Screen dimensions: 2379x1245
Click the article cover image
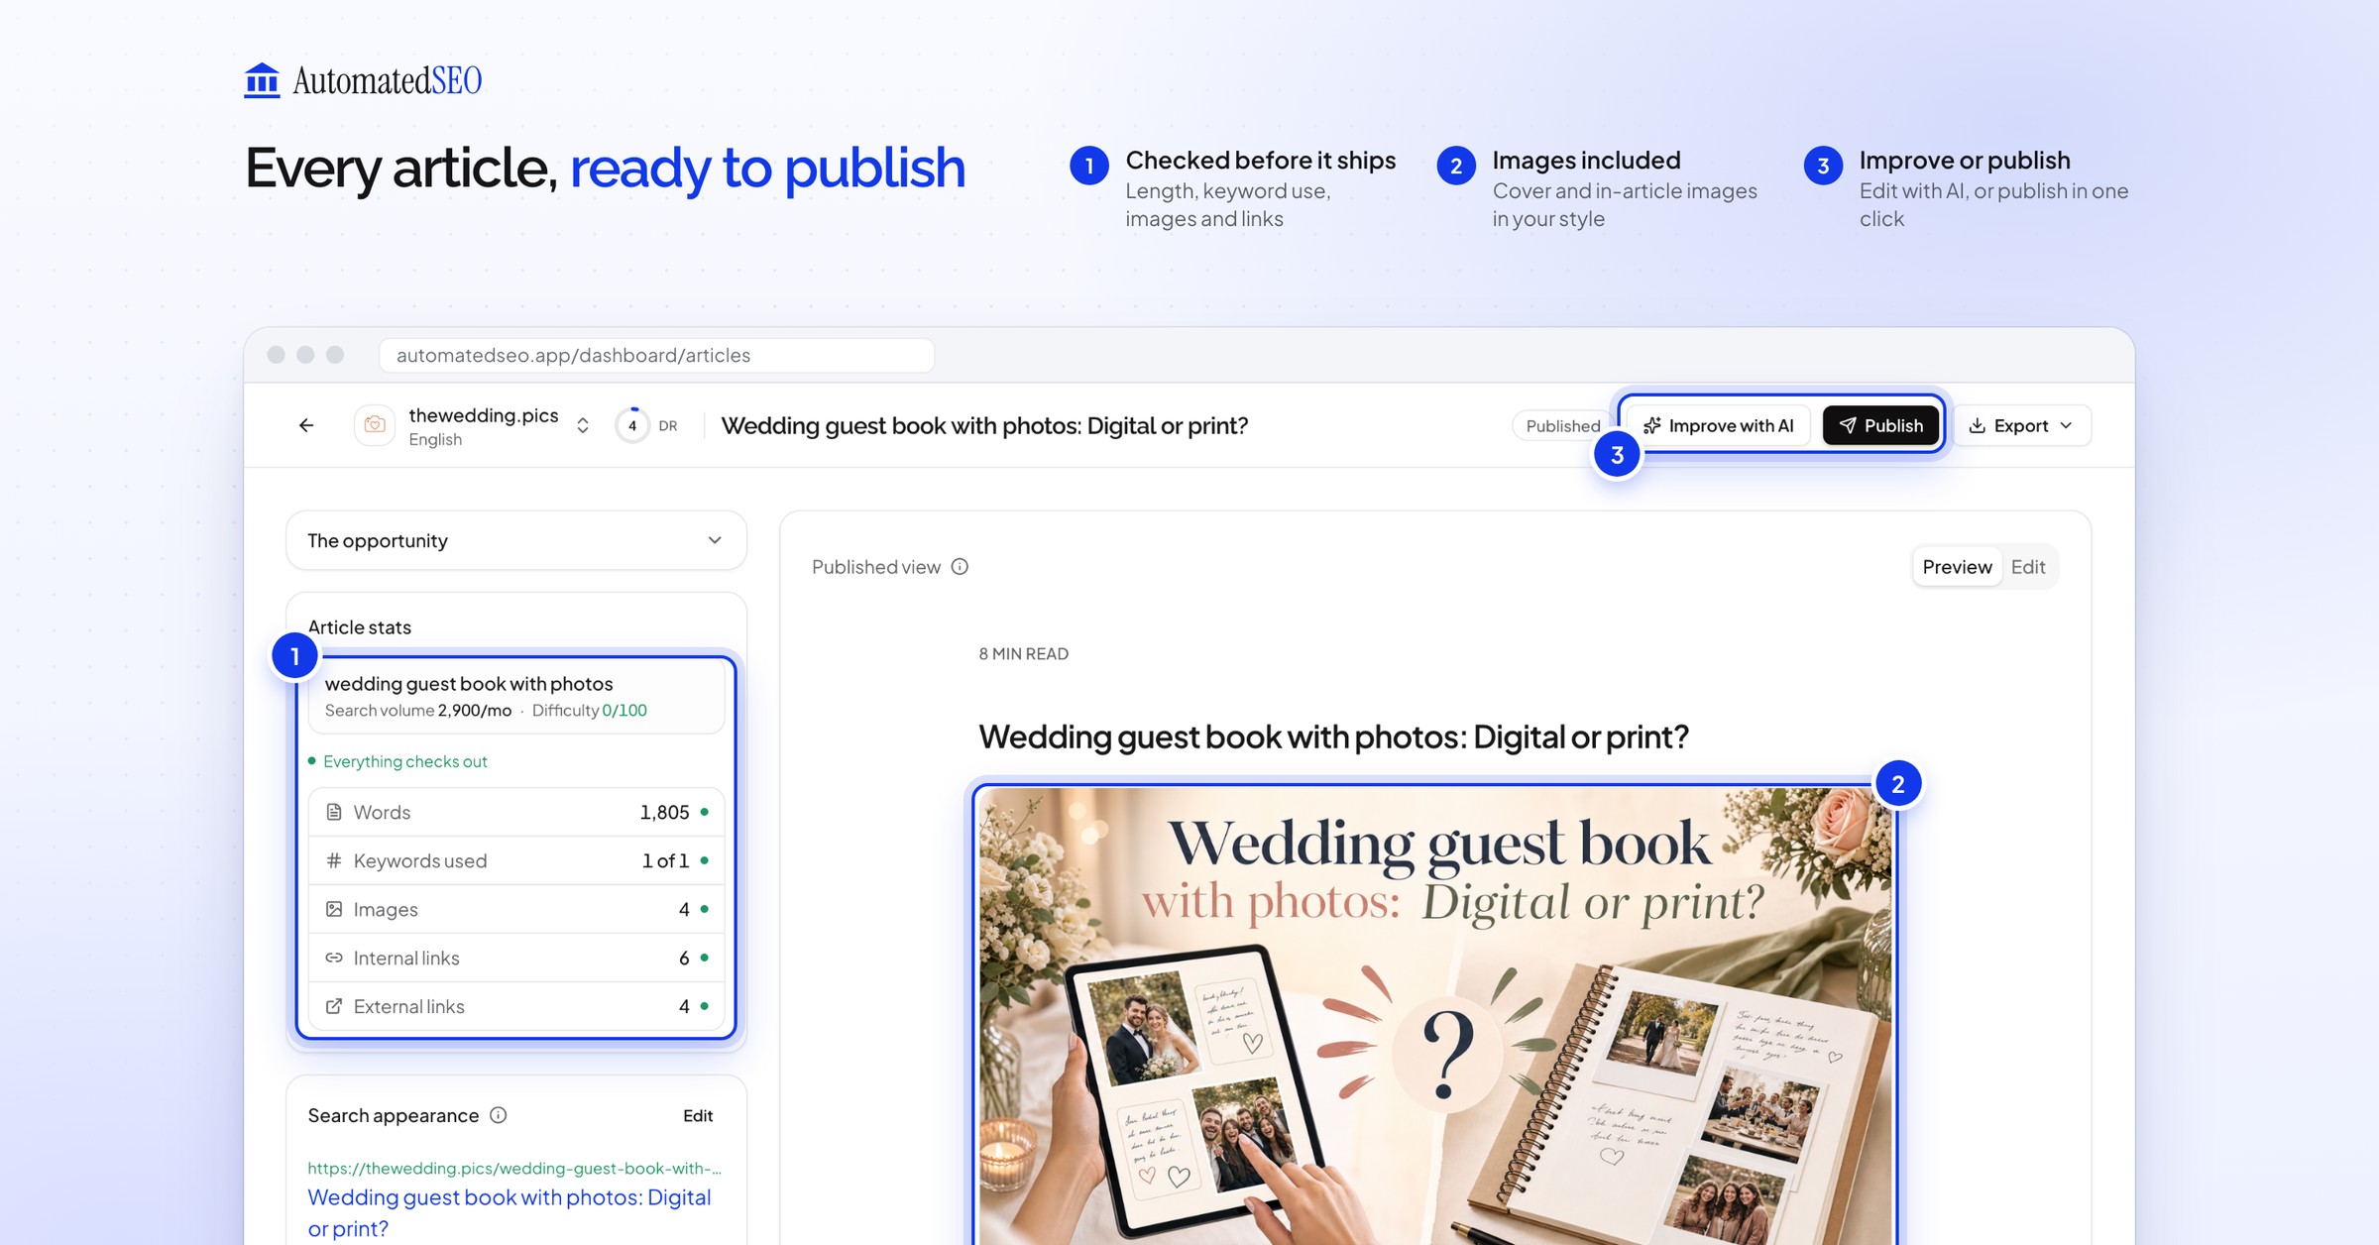[x=1435, y=1016]
